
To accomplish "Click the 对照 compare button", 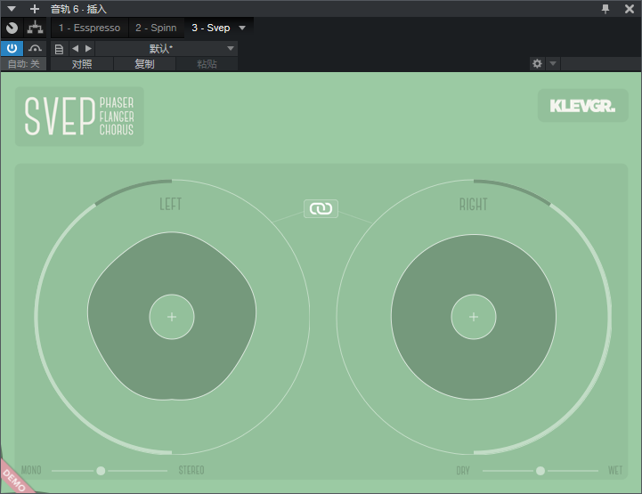I will (82, 64).
